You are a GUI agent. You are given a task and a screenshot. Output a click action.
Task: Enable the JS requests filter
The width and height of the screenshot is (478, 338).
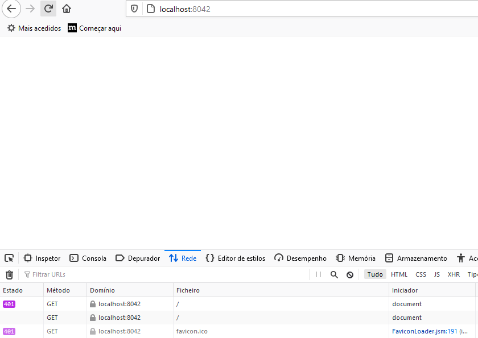coord(436,274)
